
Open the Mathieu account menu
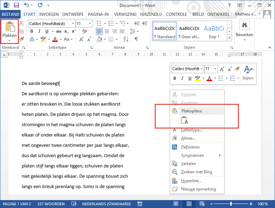(247, 14)
